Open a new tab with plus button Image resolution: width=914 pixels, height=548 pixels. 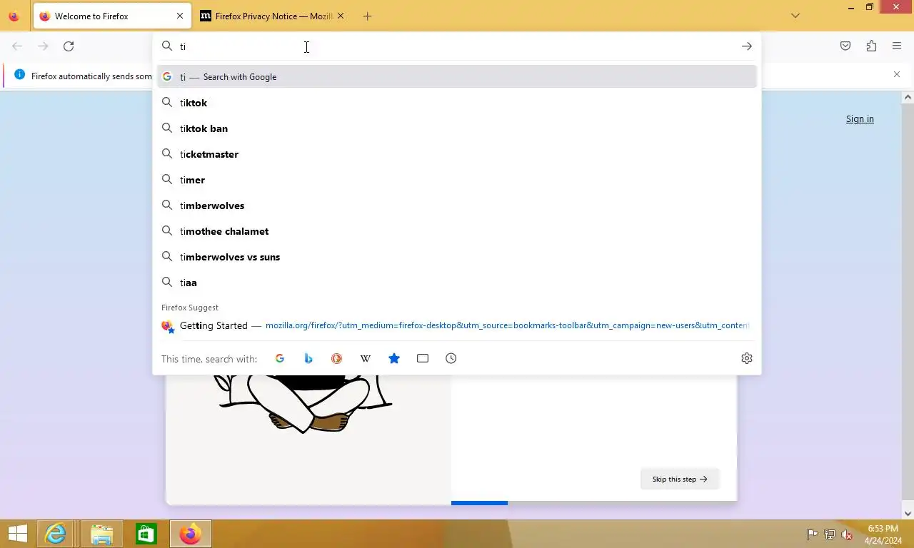(x=367, y=16)
